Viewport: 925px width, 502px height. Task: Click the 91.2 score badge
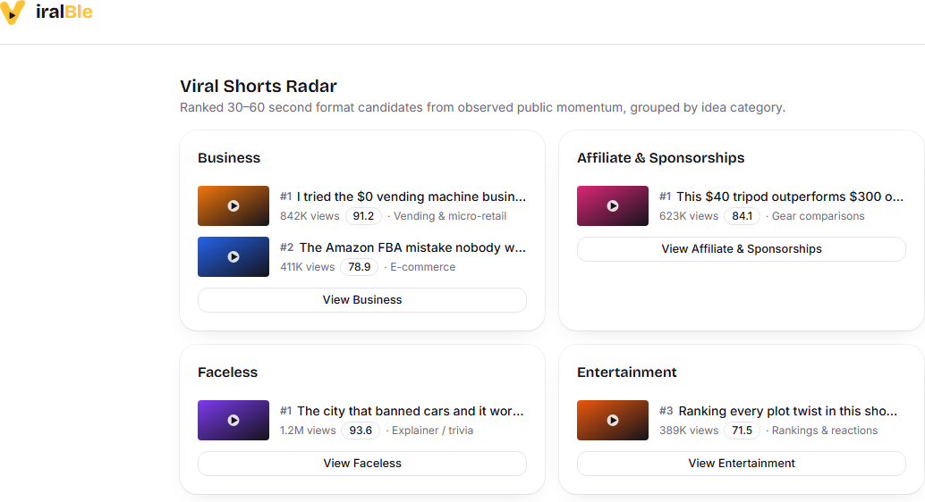pyautogui.click(x=363, y=216)
